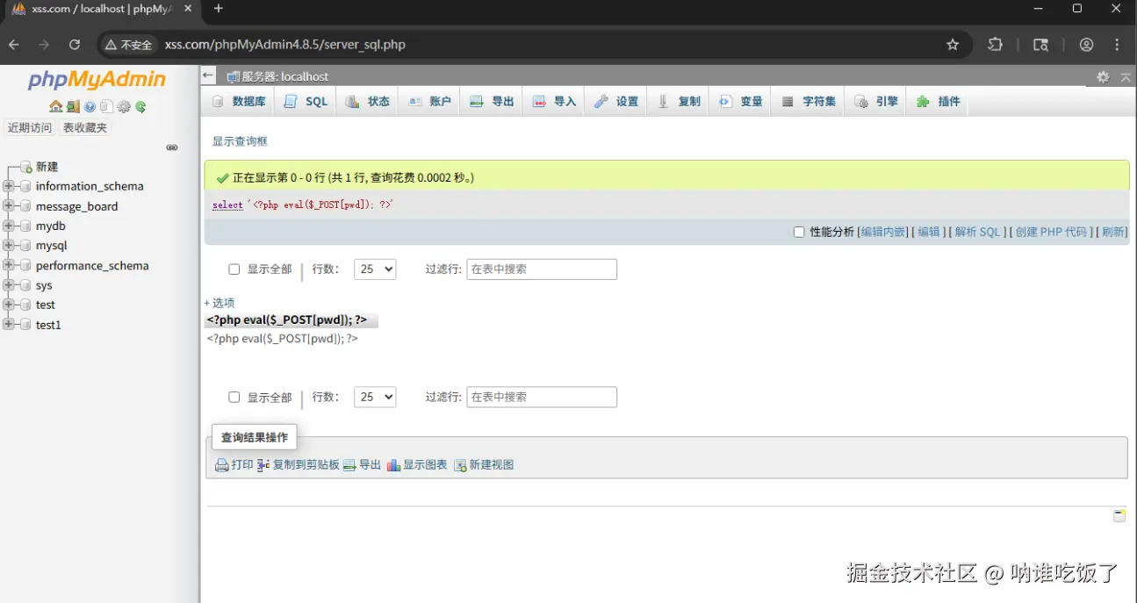The width and height of the screenshot is (1137, 603).
Task: Collapse top menu with double-chevron icon
Action: coord(1126,77)
